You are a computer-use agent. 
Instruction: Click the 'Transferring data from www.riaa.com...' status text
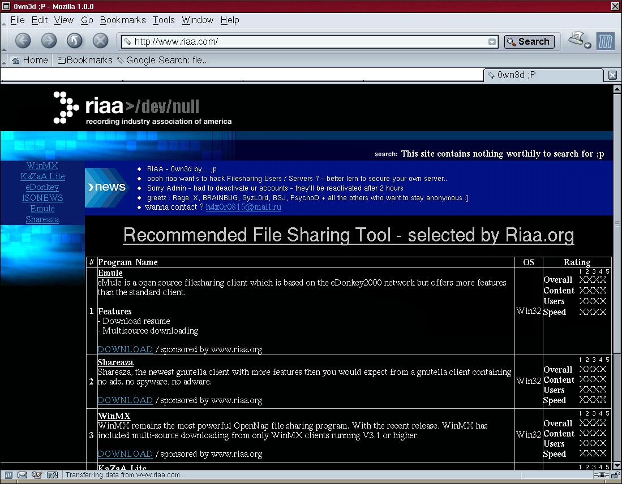(x=125, y=475)
